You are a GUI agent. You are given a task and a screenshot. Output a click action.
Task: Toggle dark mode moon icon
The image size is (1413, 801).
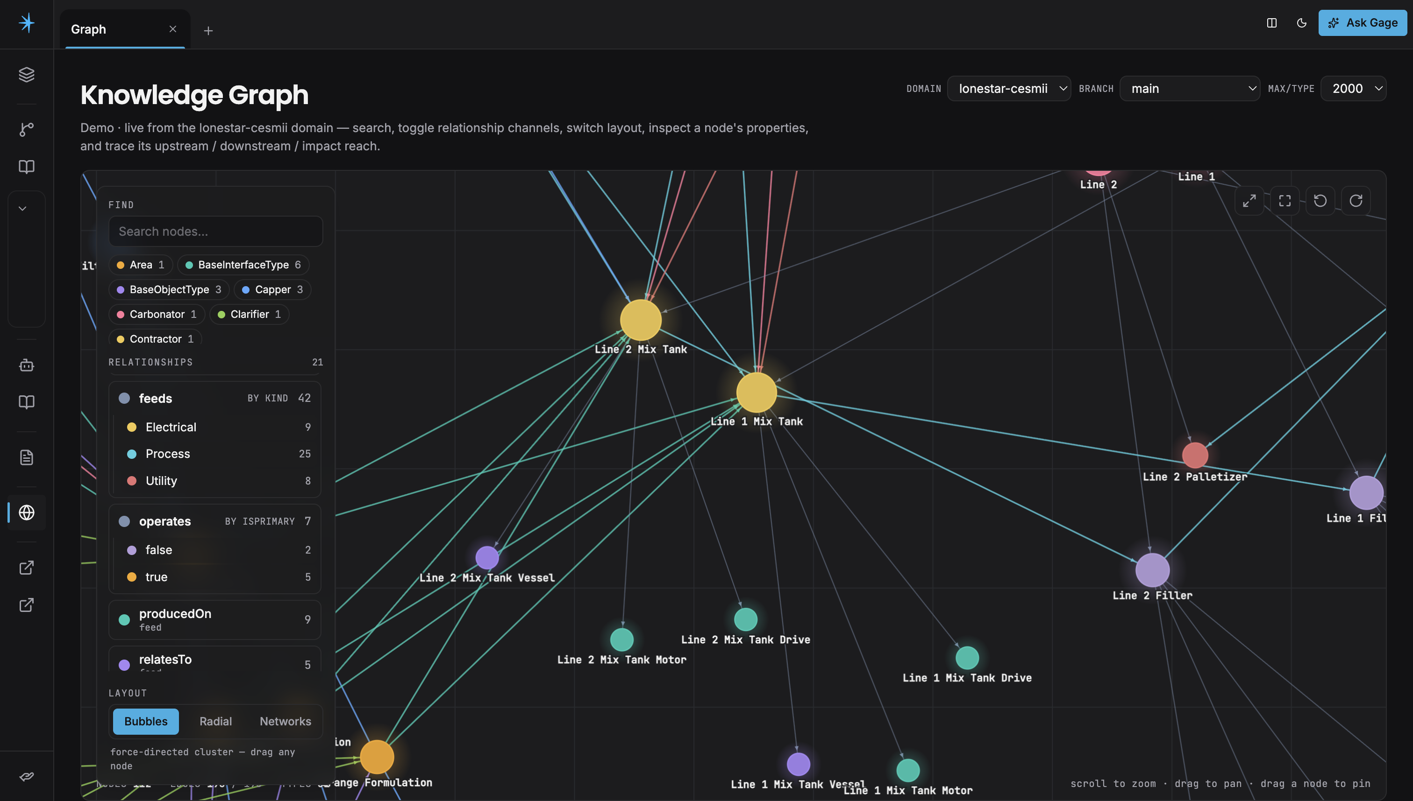1302,22
